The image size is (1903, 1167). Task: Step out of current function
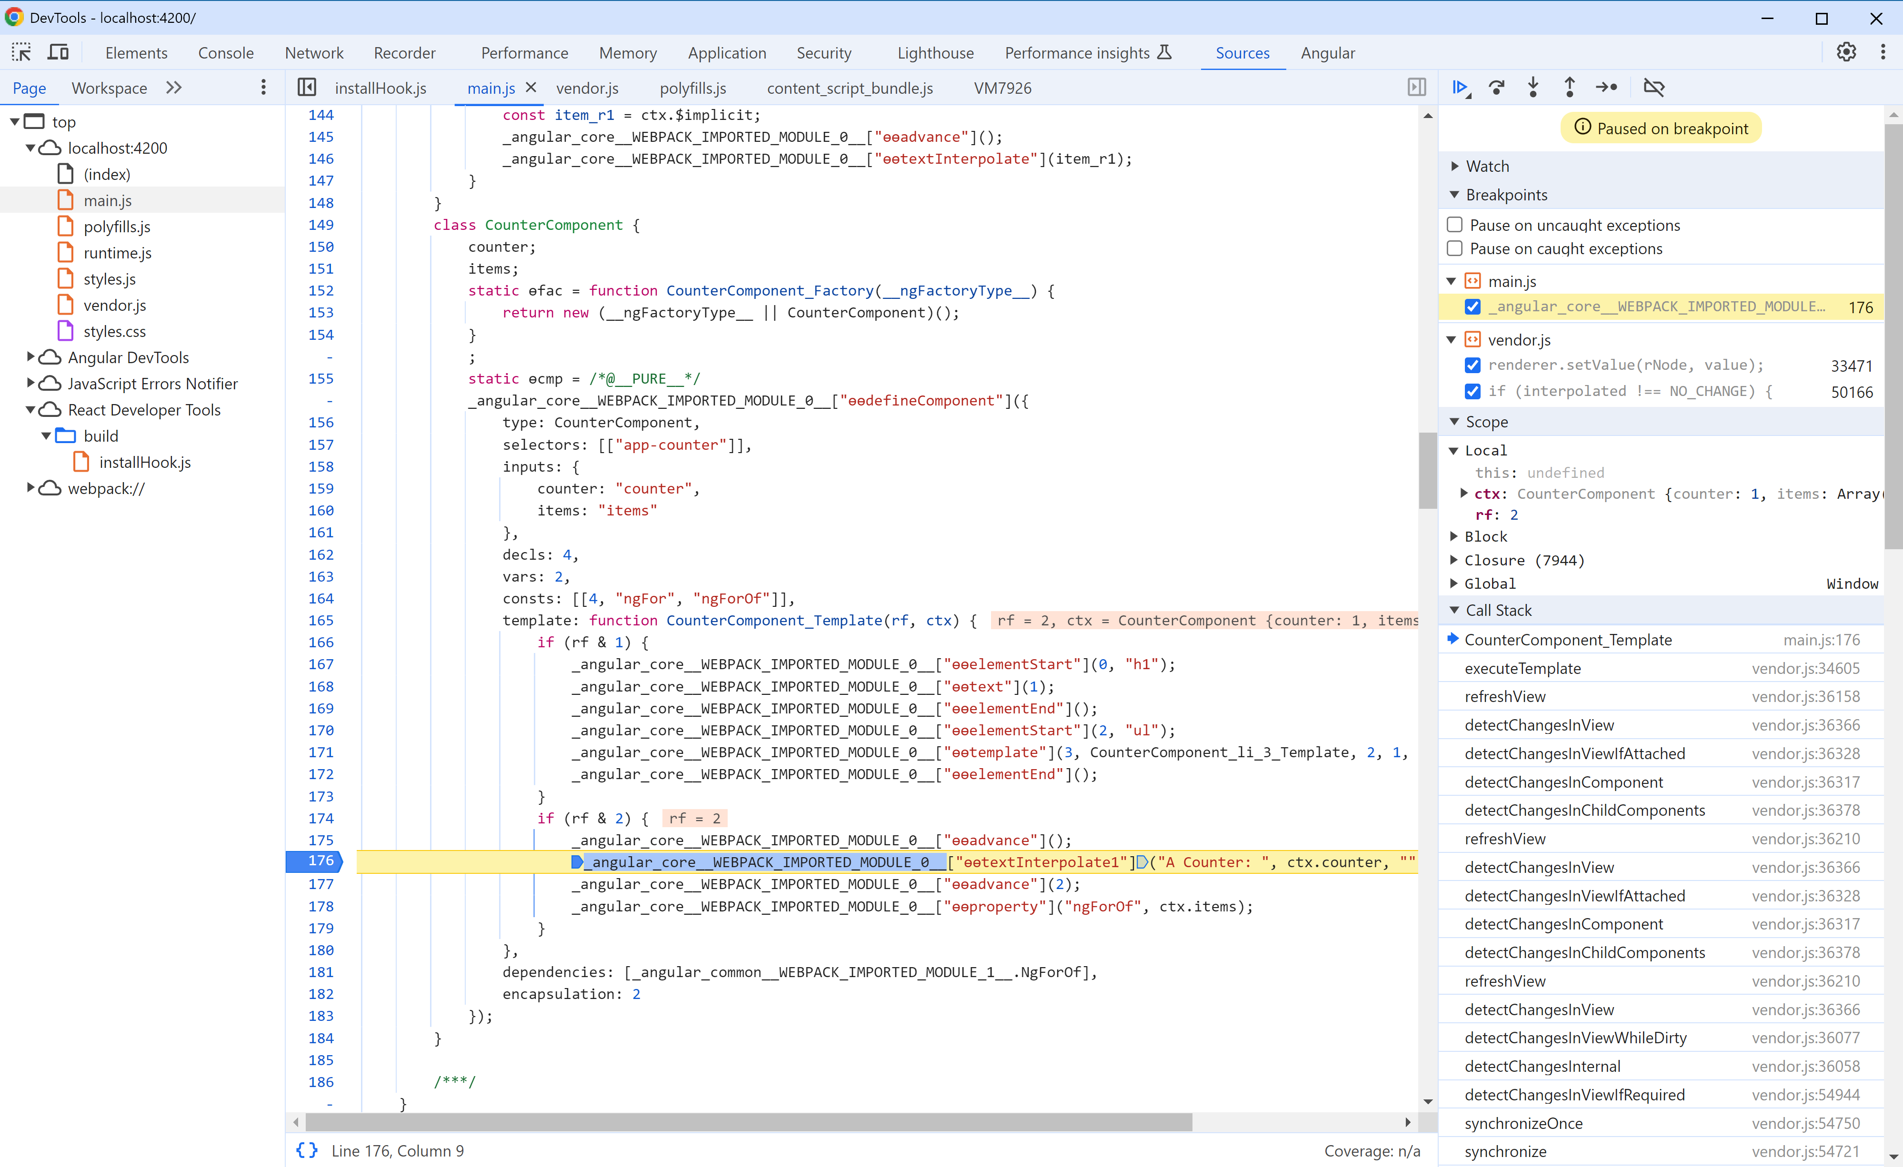coord(1569,87)
